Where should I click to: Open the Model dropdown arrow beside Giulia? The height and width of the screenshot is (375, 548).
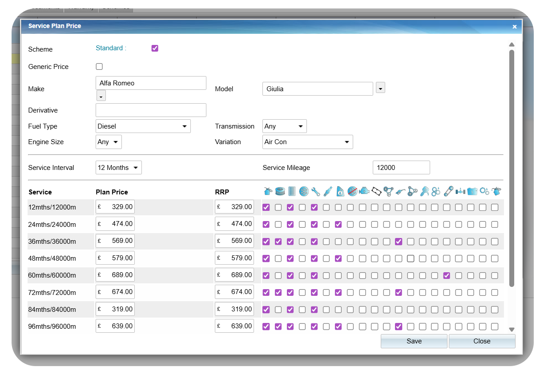380,88
